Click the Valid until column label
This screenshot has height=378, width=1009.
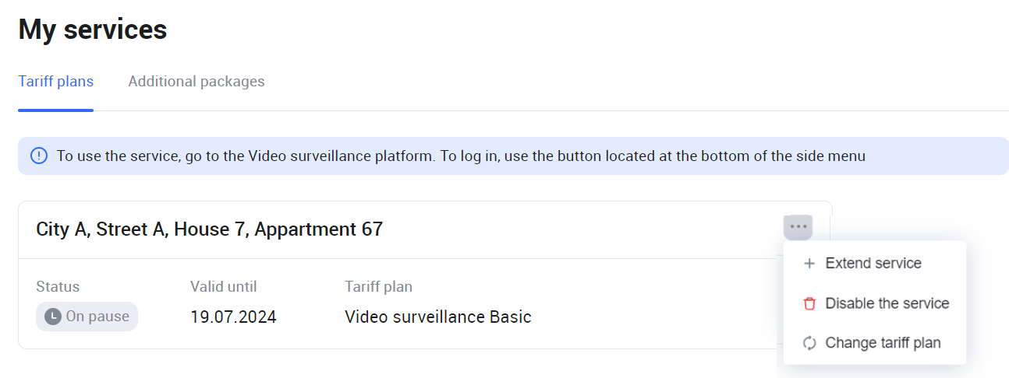[x=223, y=287]
